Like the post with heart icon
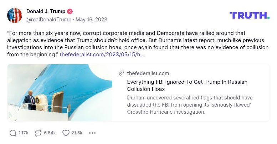This screenshot has height=144, width=277. [x=66, y=133]
